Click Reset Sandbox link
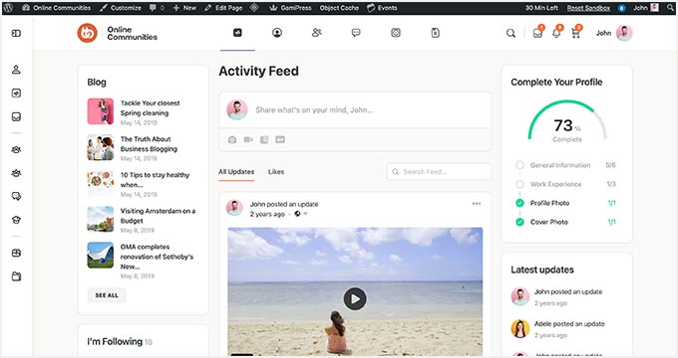Screen dimensions: 678x358 point(588,8)
